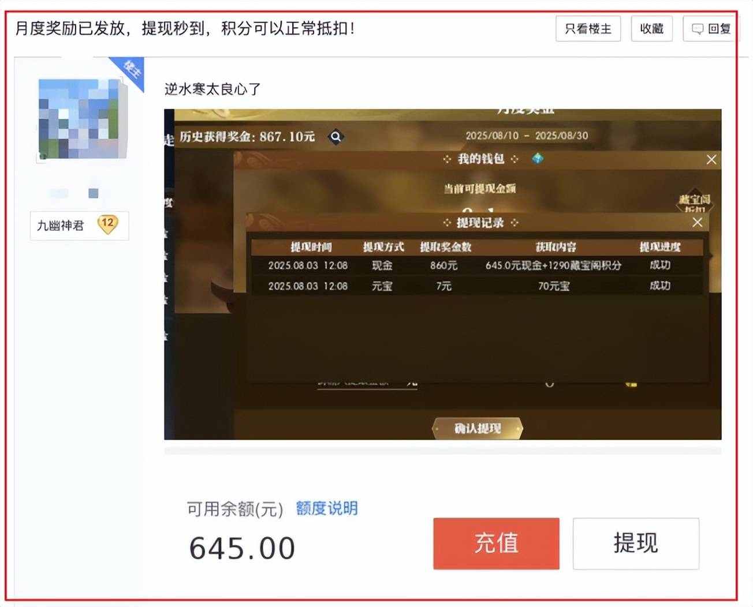This screenshot has height=607, width=753.
Task: Click the 现金 withdrawal method cell
Action: pyautogui.click(x=382, y=265)
